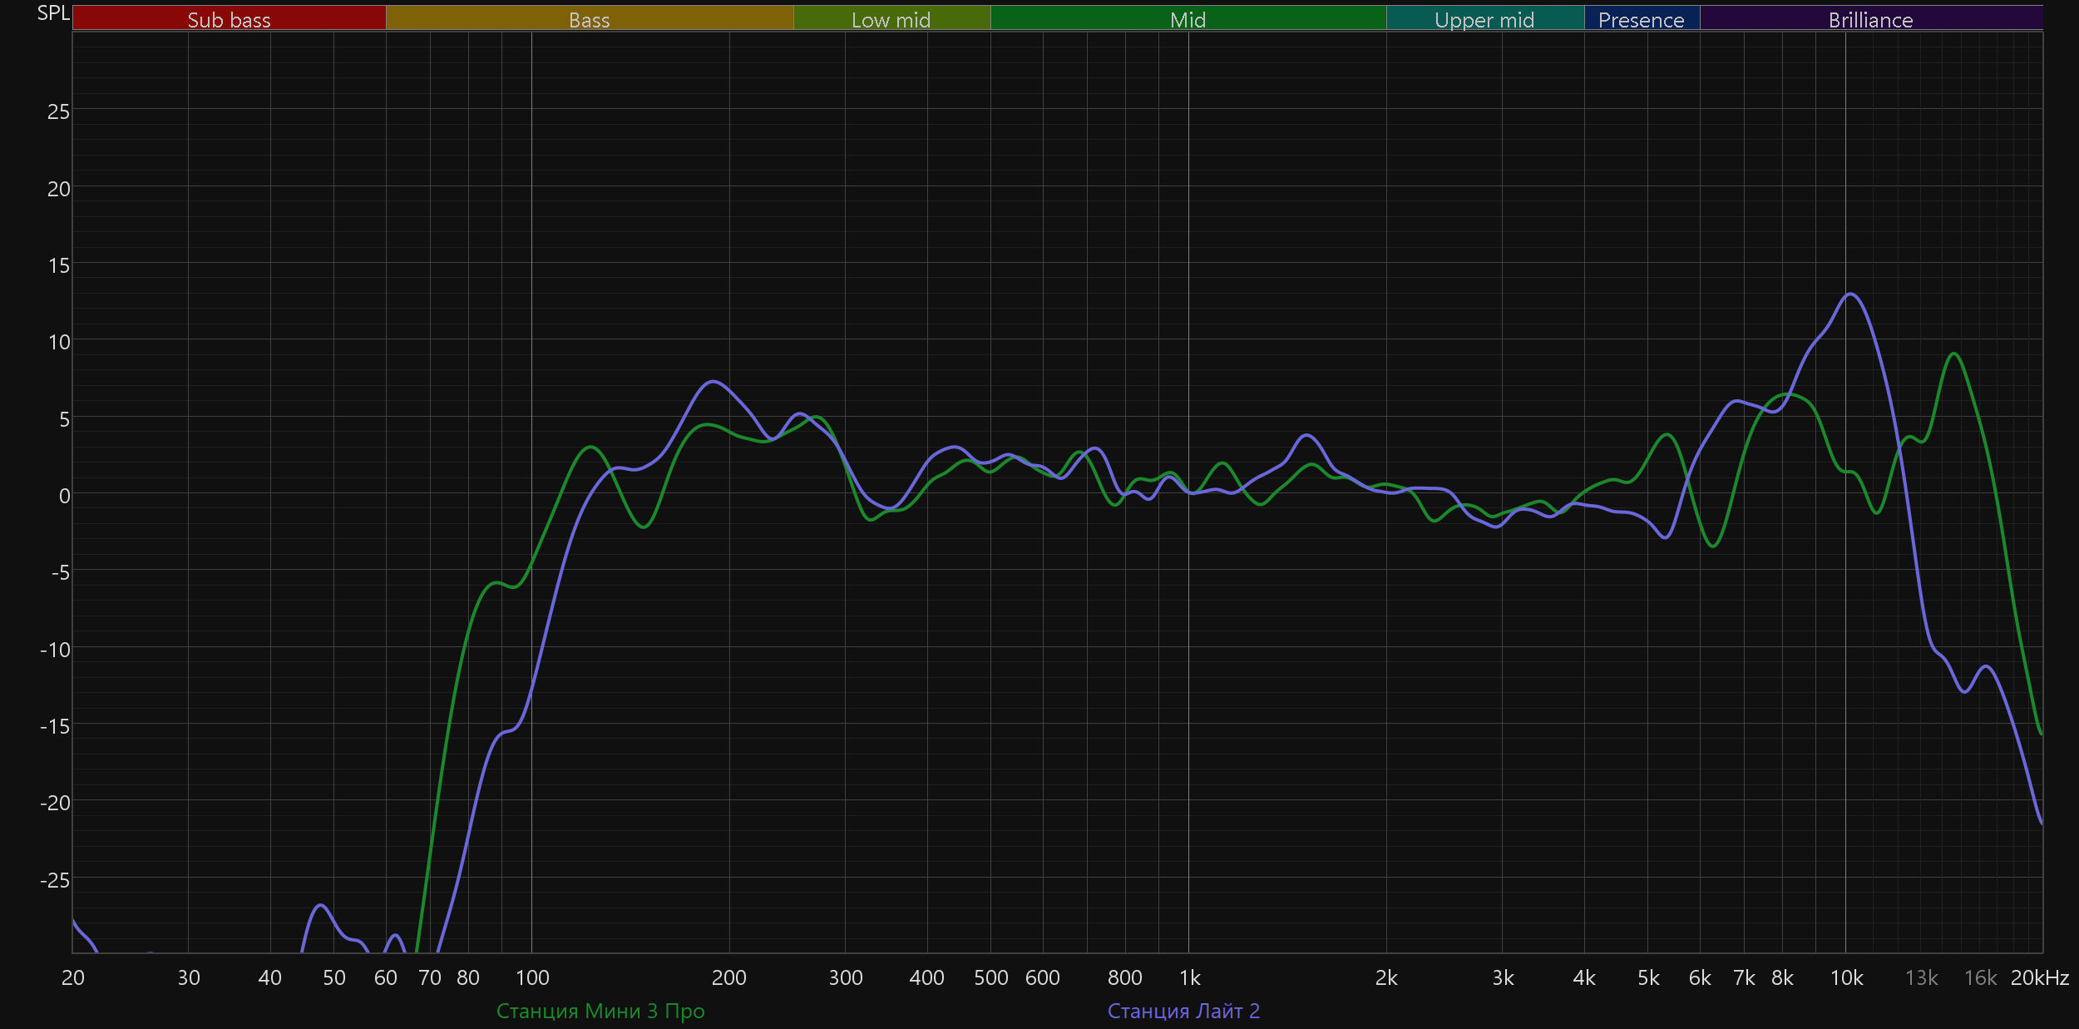This screenshot has height=1029, width=2079.
Task: Click the 20kHz label on frequency axis
Action: 2039,977
